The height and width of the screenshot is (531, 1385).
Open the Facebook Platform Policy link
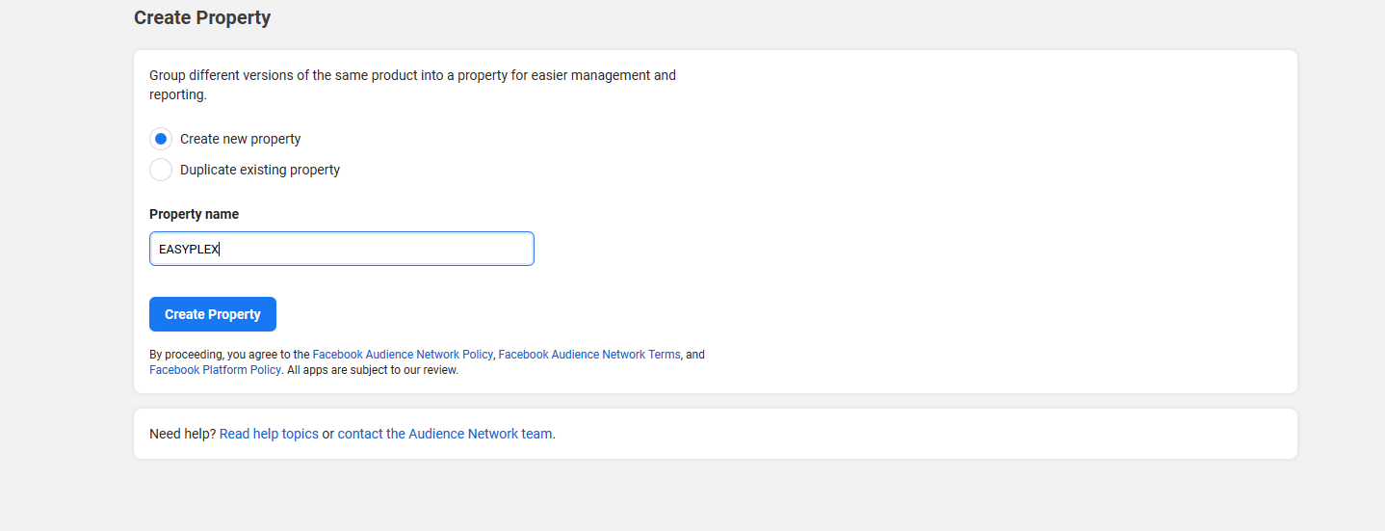pyautogui.click(x=215, y=370)
